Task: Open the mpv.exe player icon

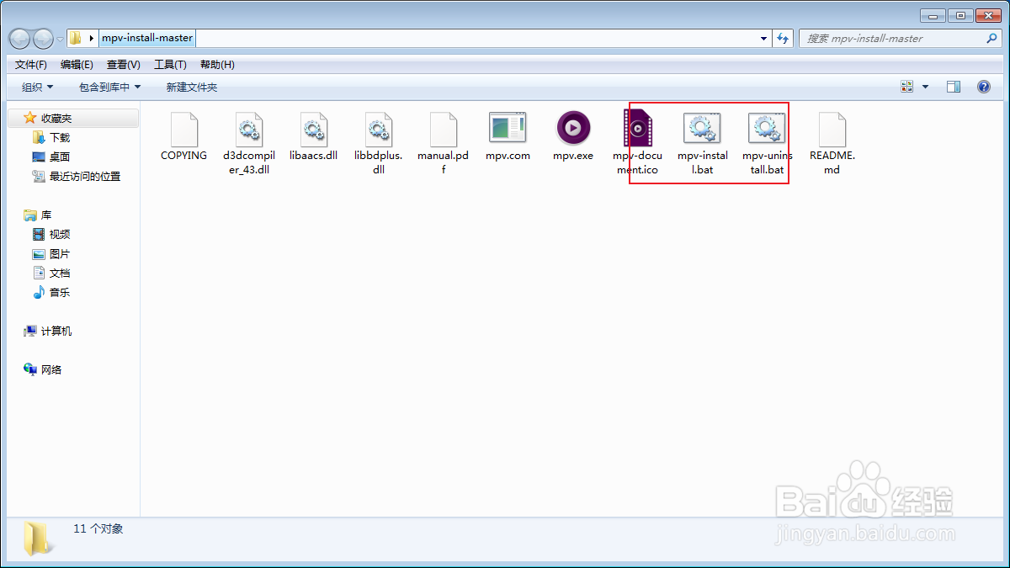Action: pos(573,128)
